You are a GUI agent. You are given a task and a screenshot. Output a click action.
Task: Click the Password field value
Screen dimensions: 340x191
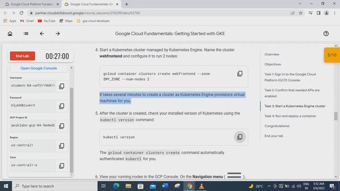(33, 106)
